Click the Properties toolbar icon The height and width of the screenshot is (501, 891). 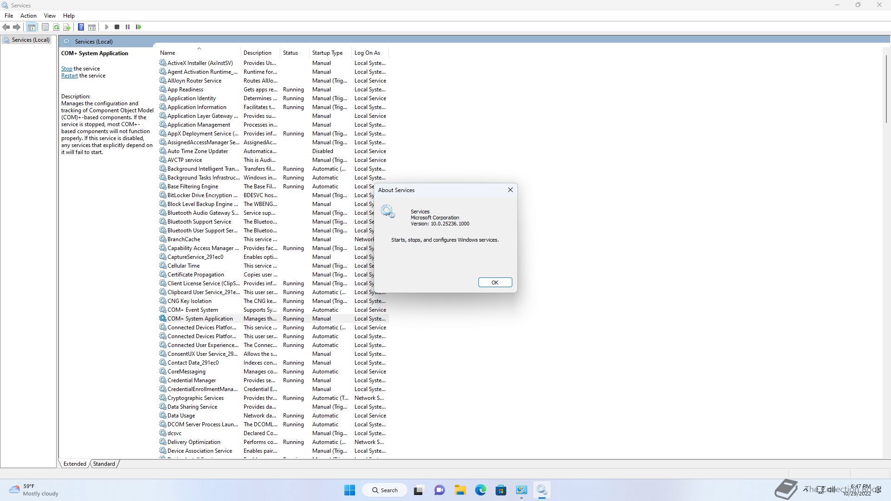45,27
